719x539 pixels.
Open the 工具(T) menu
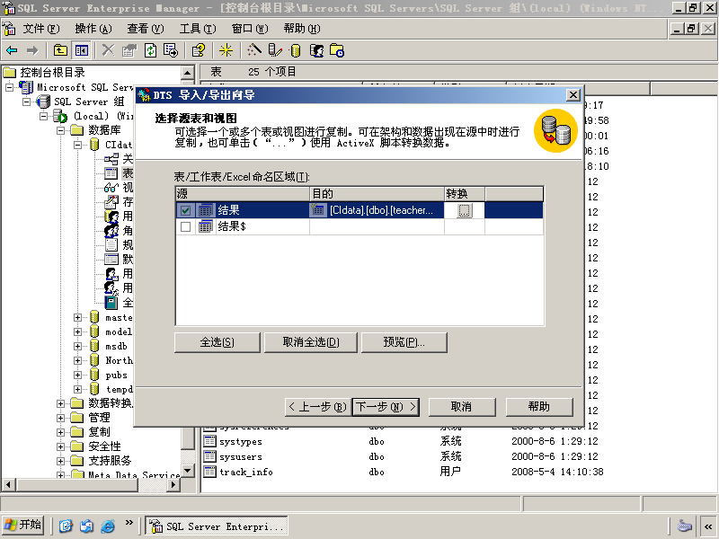tap(198, 29)
